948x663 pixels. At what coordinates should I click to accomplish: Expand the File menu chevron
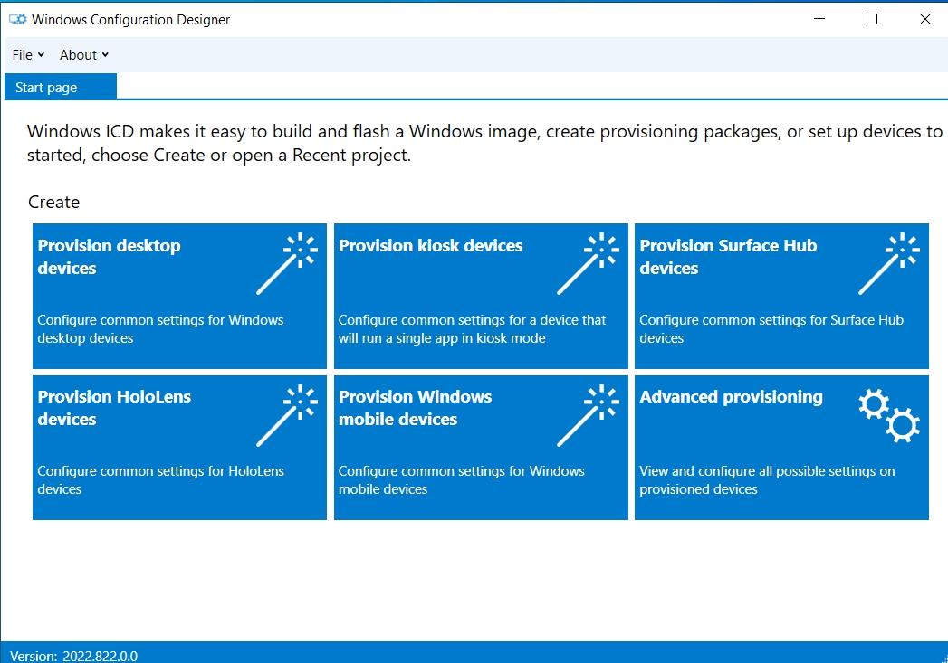(x=41, y=54)
